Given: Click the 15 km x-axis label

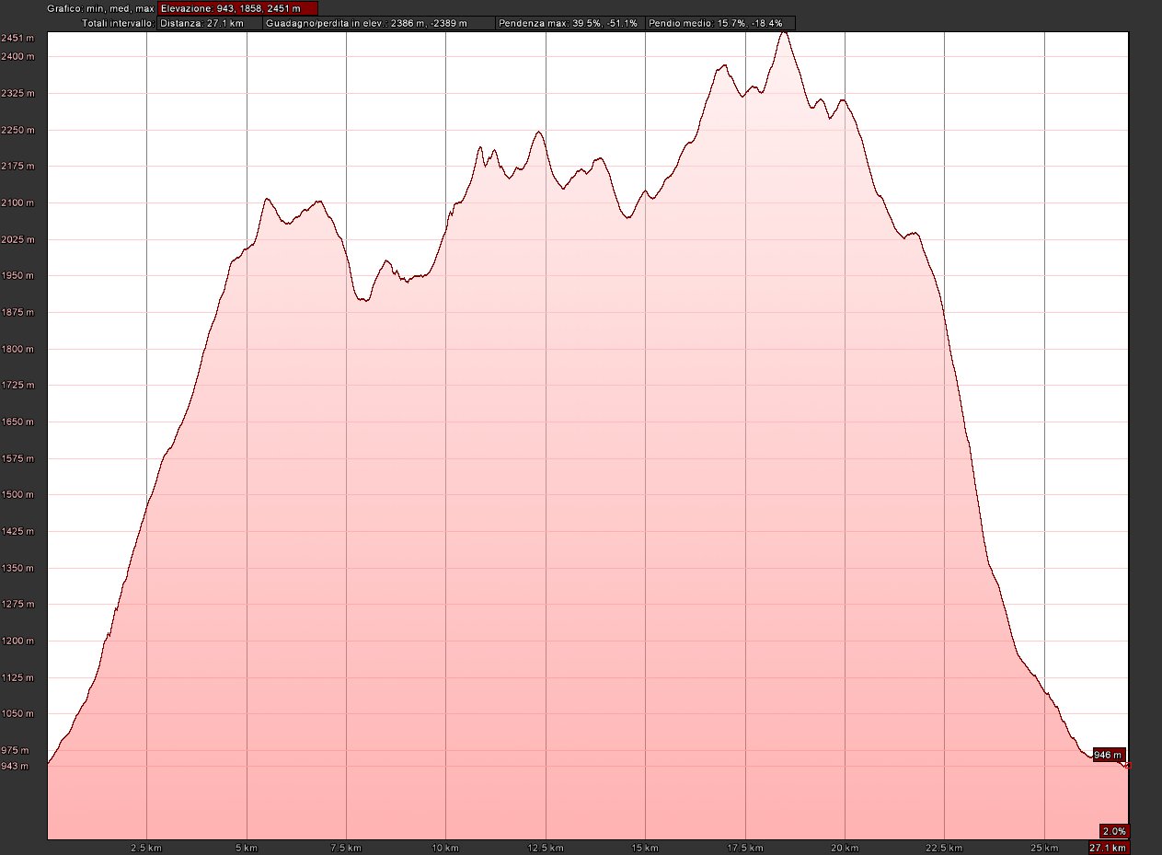Looking at the screenshot, I should coord(645,848).
